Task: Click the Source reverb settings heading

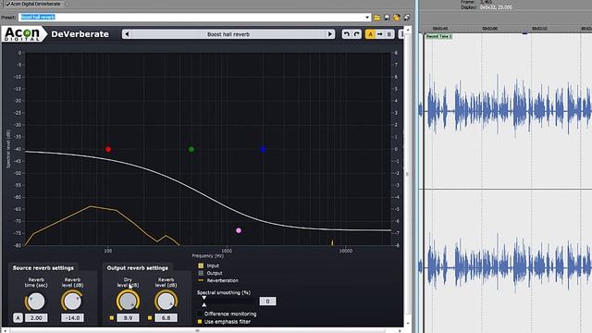Action: [x=43, y=267]
